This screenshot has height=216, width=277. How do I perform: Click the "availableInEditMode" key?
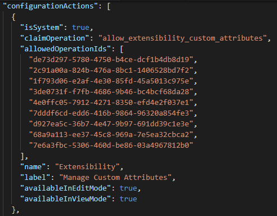(x=65, y=188)
